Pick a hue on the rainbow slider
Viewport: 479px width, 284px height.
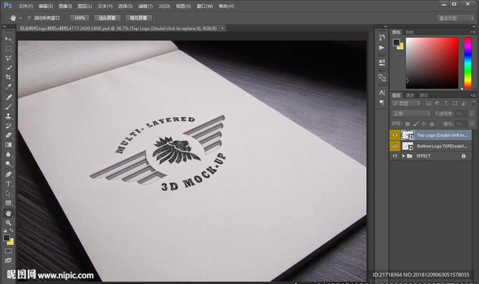tap(468, 63)
